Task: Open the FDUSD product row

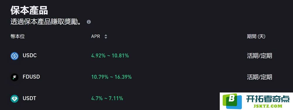Action: point(146,77)
